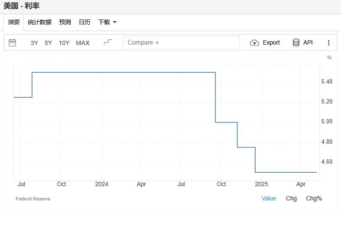Select the 5Y time range
The height and width of the screenshot is (226, 341).
point(49,42)
